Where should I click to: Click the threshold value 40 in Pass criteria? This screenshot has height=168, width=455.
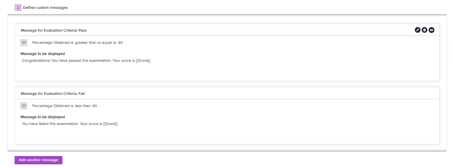pyautogui.click(x=120, y=43)
